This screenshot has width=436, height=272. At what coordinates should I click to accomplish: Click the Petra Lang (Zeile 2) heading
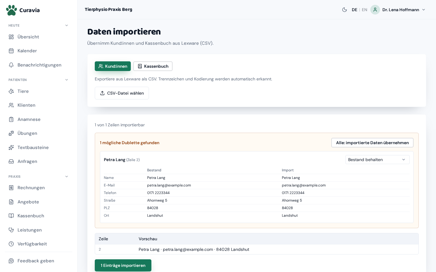coord(122,160)
